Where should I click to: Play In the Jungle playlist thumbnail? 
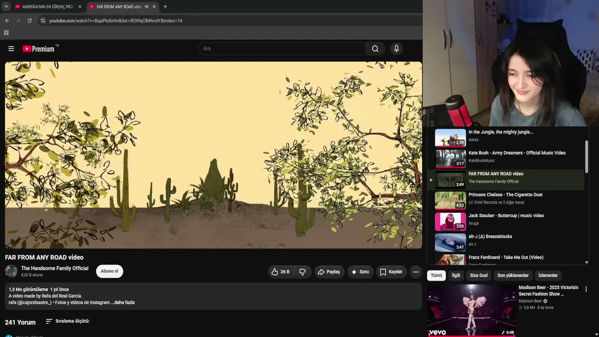coord(450,138)
